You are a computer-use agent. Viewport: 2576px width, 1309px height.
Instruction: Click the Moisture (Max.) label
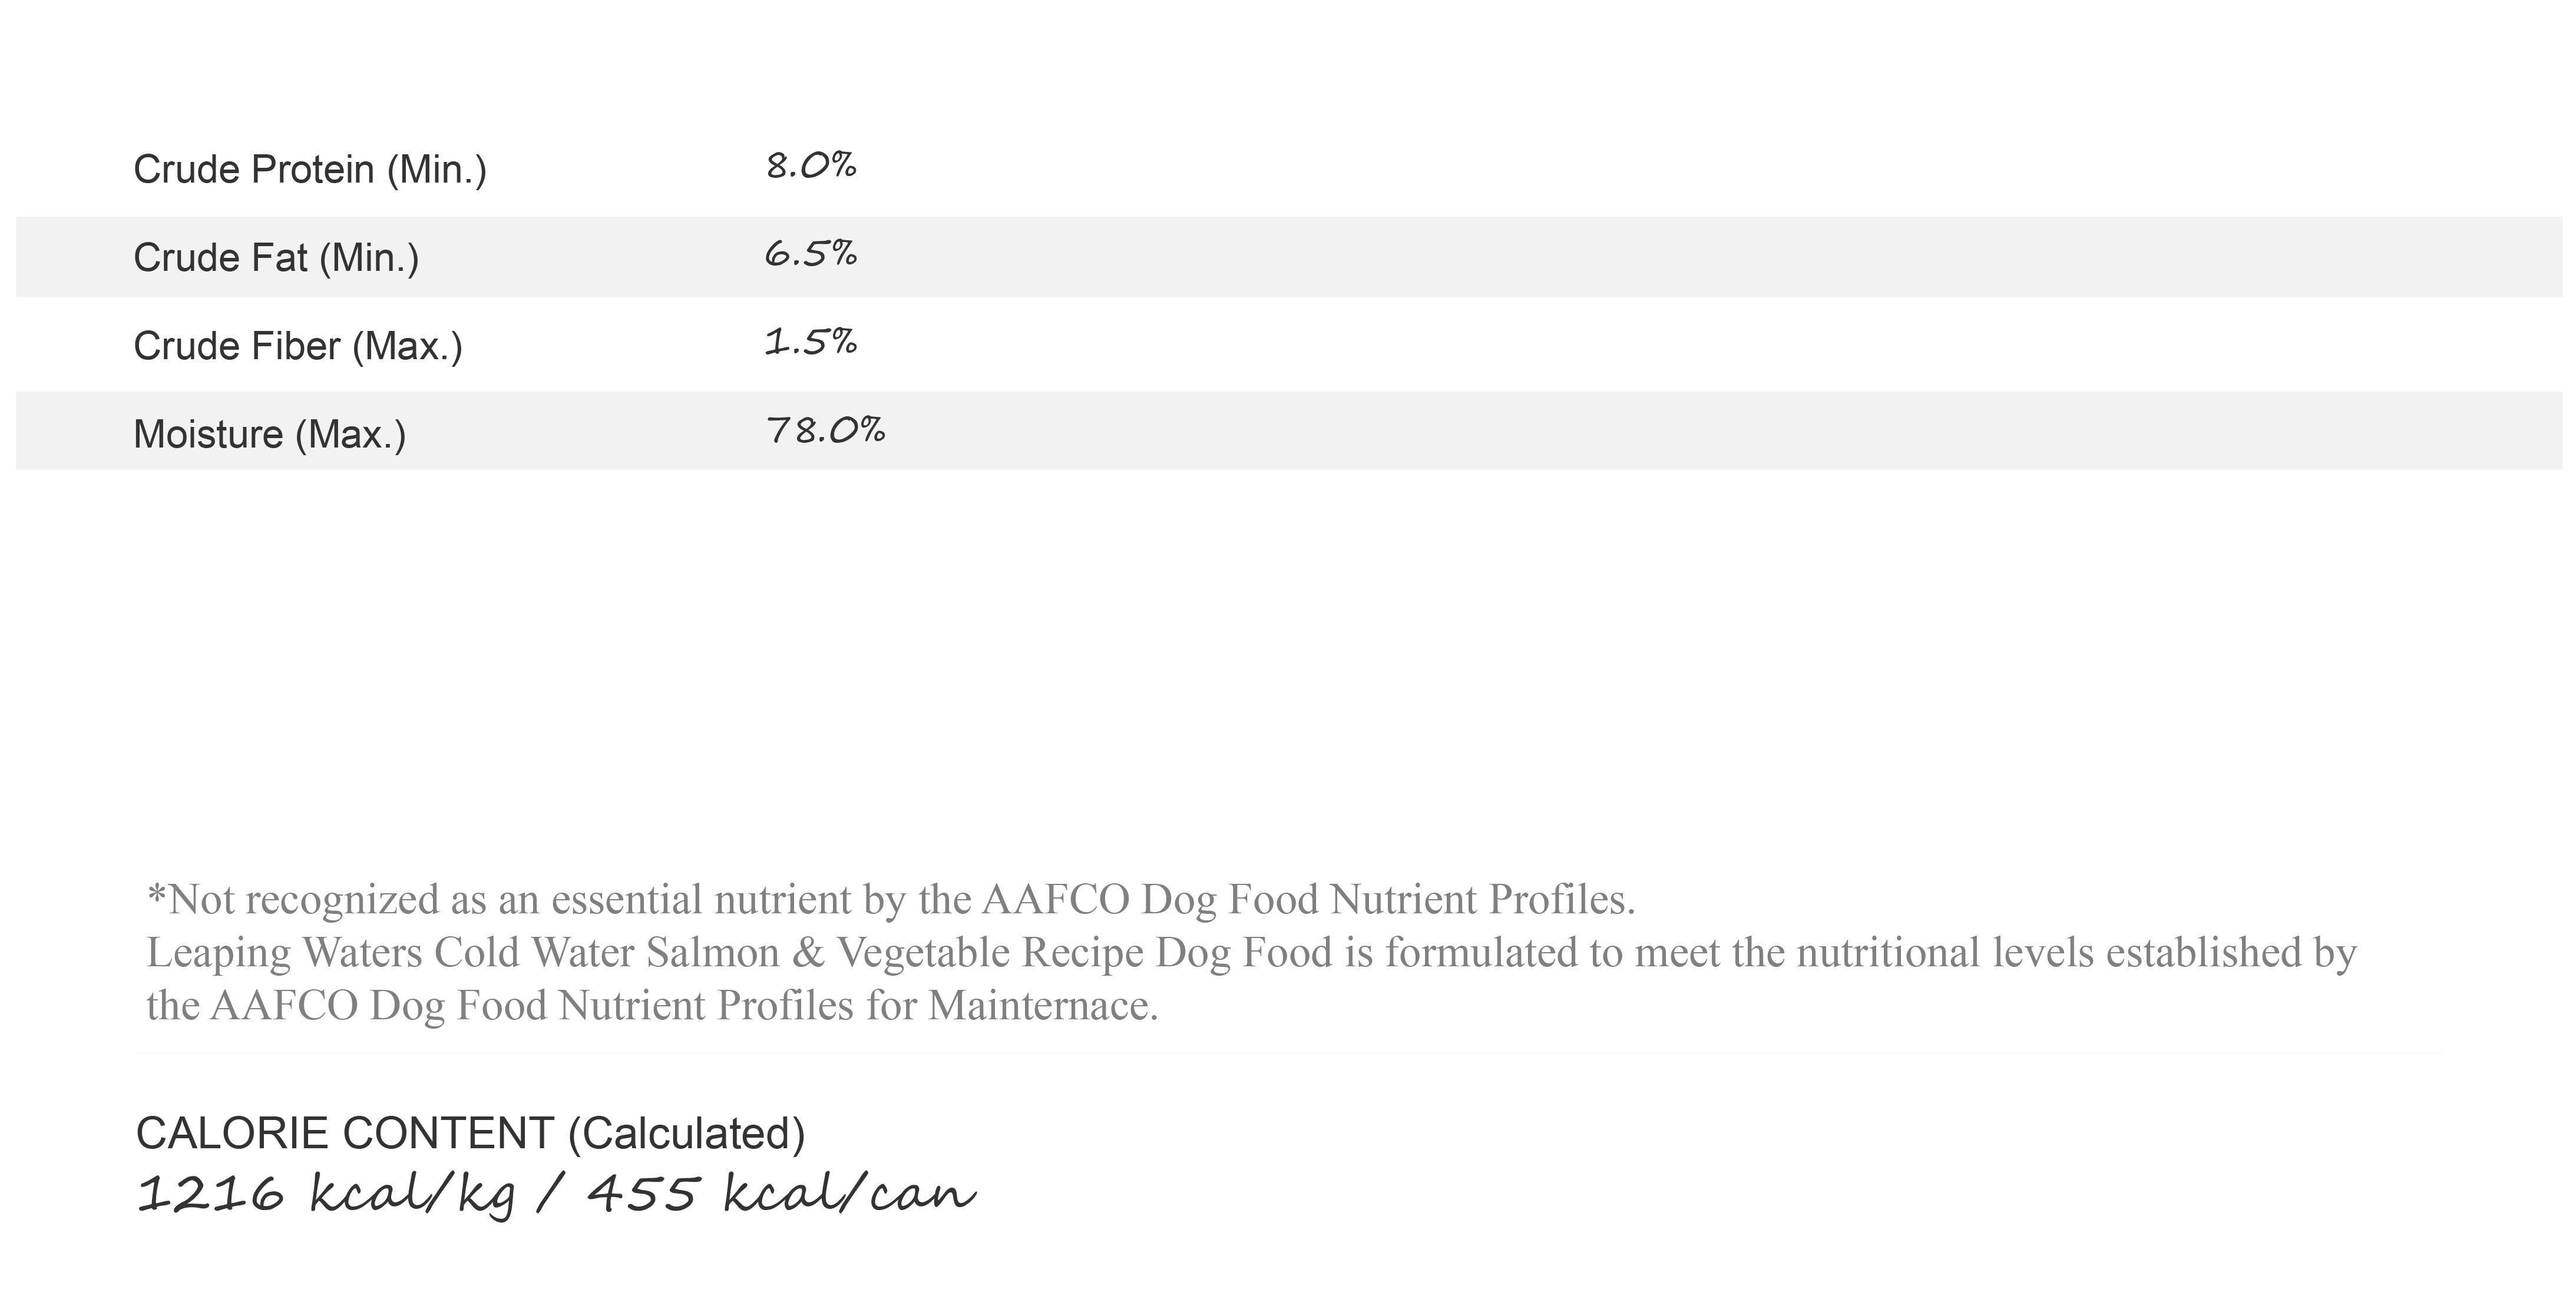(270, 433)
